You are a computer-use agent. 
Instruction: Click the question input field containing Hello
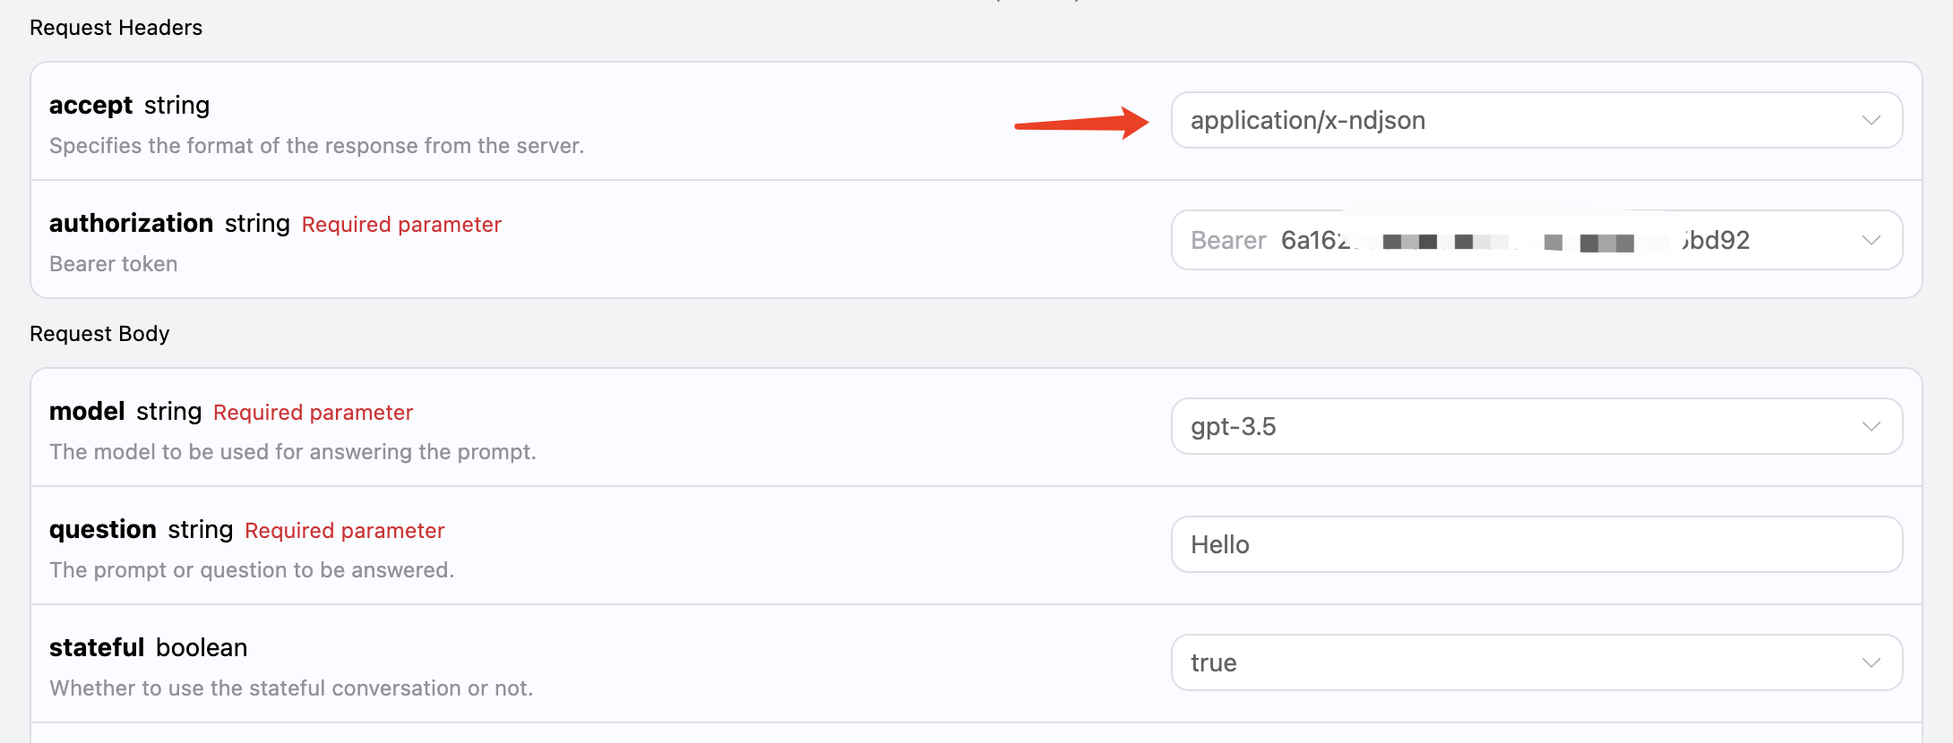coord(1536,544)
